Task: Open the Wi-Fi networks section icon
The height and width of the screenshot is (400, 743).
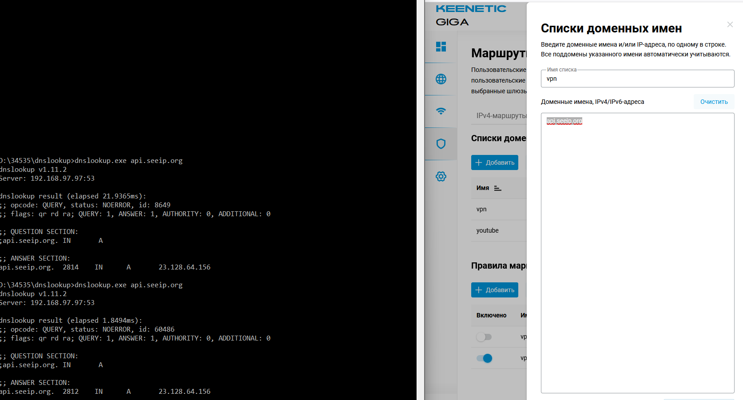Action: pos(441,111)
